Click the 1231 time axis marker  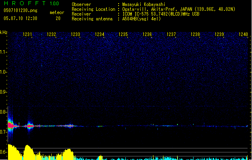tap(27, 34)
